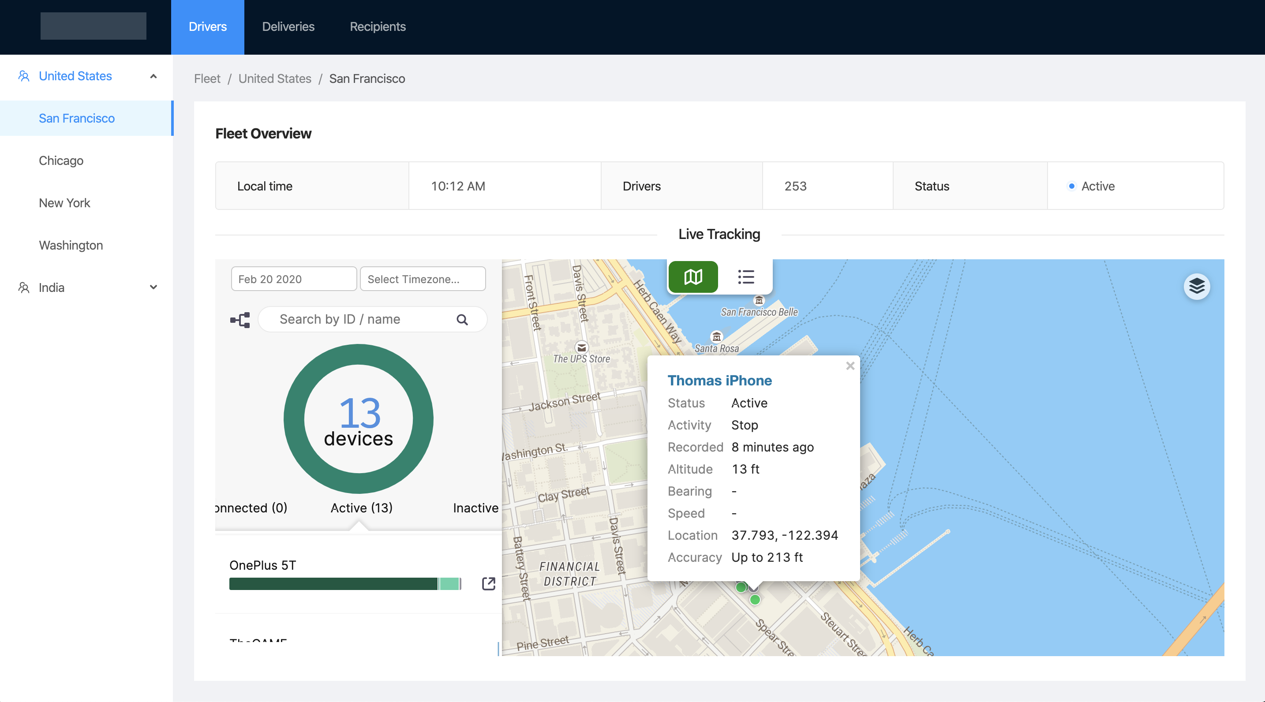Select the San Francisco tree item
1265x702 pixels.
coord(76,118)
